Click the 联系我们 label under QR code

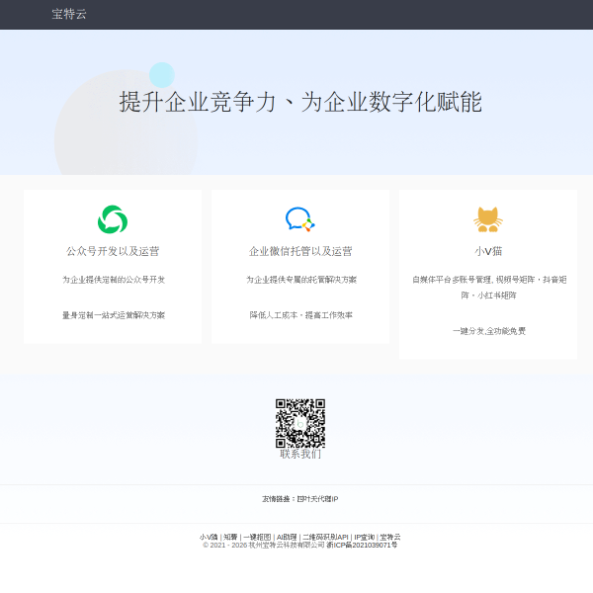click(300, 454)
